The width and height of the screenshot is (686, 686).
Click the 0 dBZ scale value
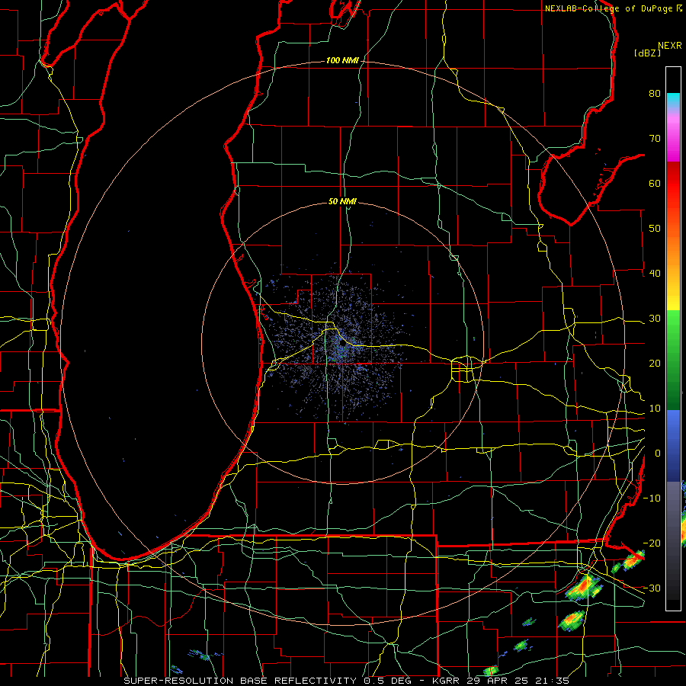coord(658,454)
